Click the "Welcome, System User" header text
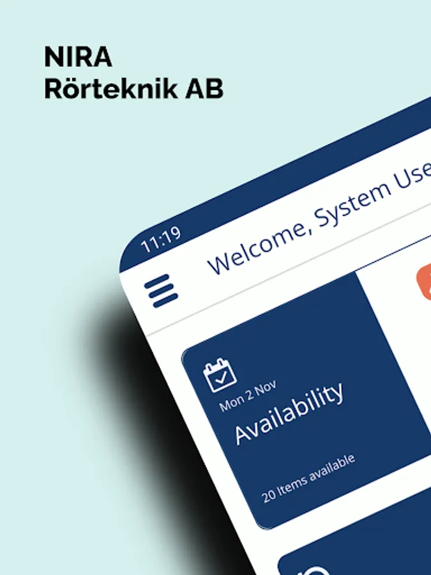The image size is (431, 575). pyautogui.click(x=319, y=218)
